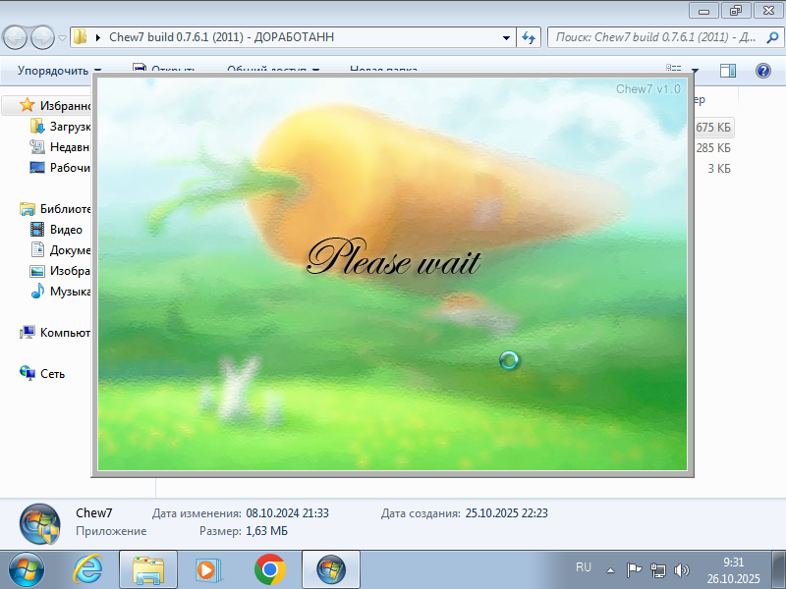
Task: Refresh the folder using address bar button
Action: [x=529, y=37]
